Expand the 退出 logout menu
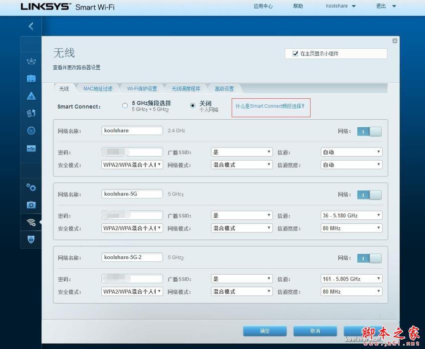425x349 pixels. pyautogui.click(x=386, y=6)
